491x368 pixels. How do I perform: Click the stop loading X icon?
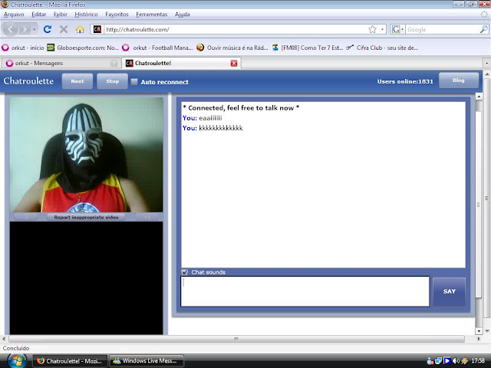click(x=64, y=29)
